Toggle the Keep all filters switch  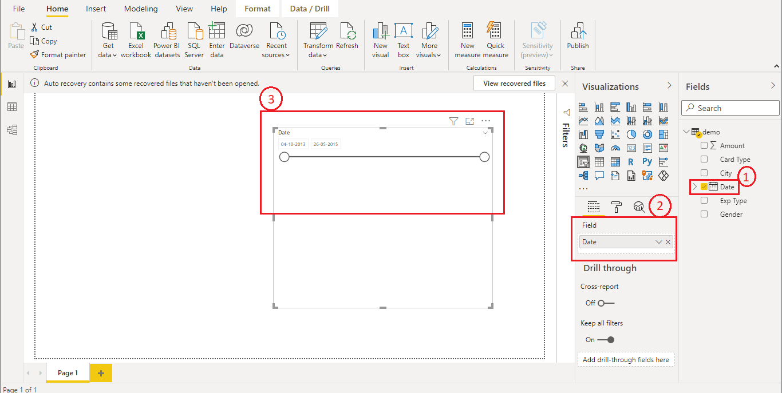[x=605, y=340]
